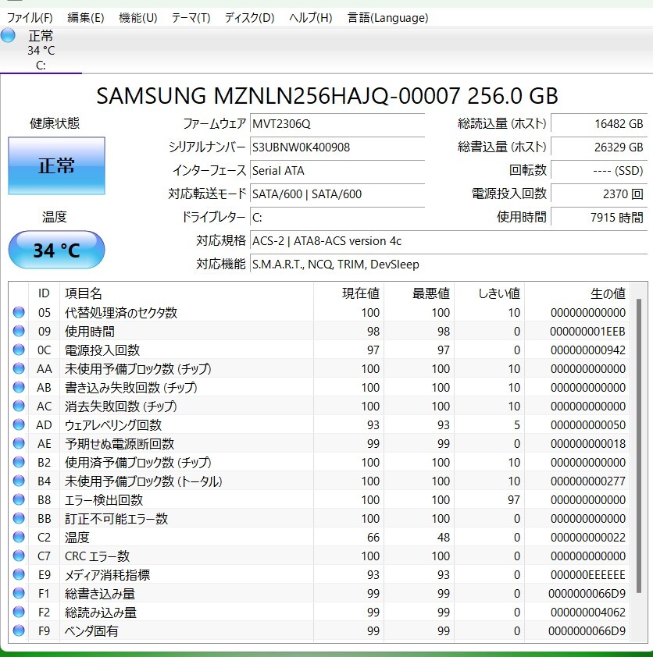Click the blue status orb beside the C: drive tab
Screen dimensions: 653x657
tap(8, 36)
